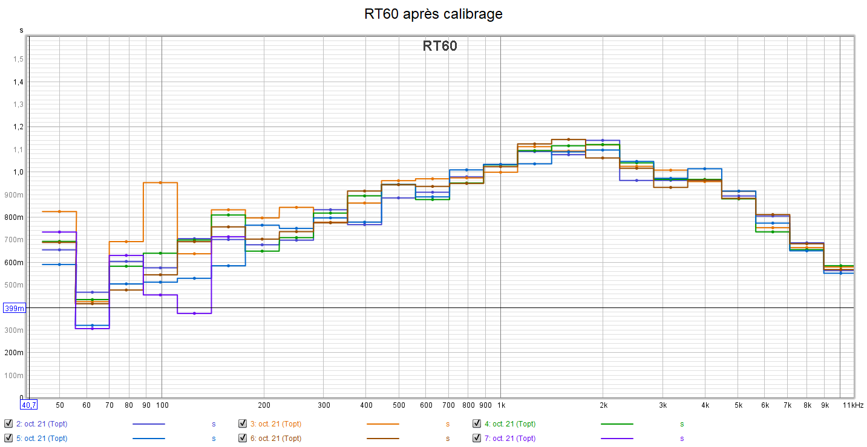867x447 pixels.
Task: Toggle the '3: oct. 21 (Topt)' trace checkbox
Action: [x=243, y=423]
